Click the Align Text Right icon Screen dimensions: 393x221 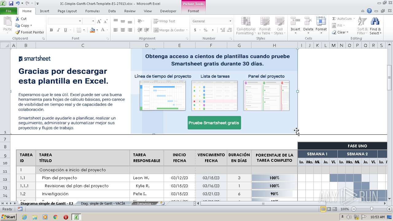130,30
